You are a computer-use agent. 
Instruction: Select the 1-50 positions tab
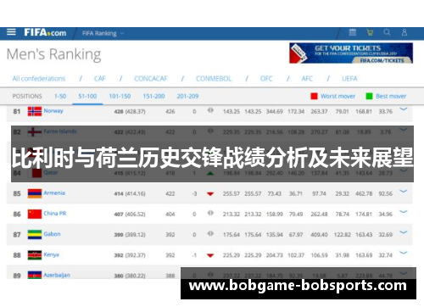tap(60, 96)
